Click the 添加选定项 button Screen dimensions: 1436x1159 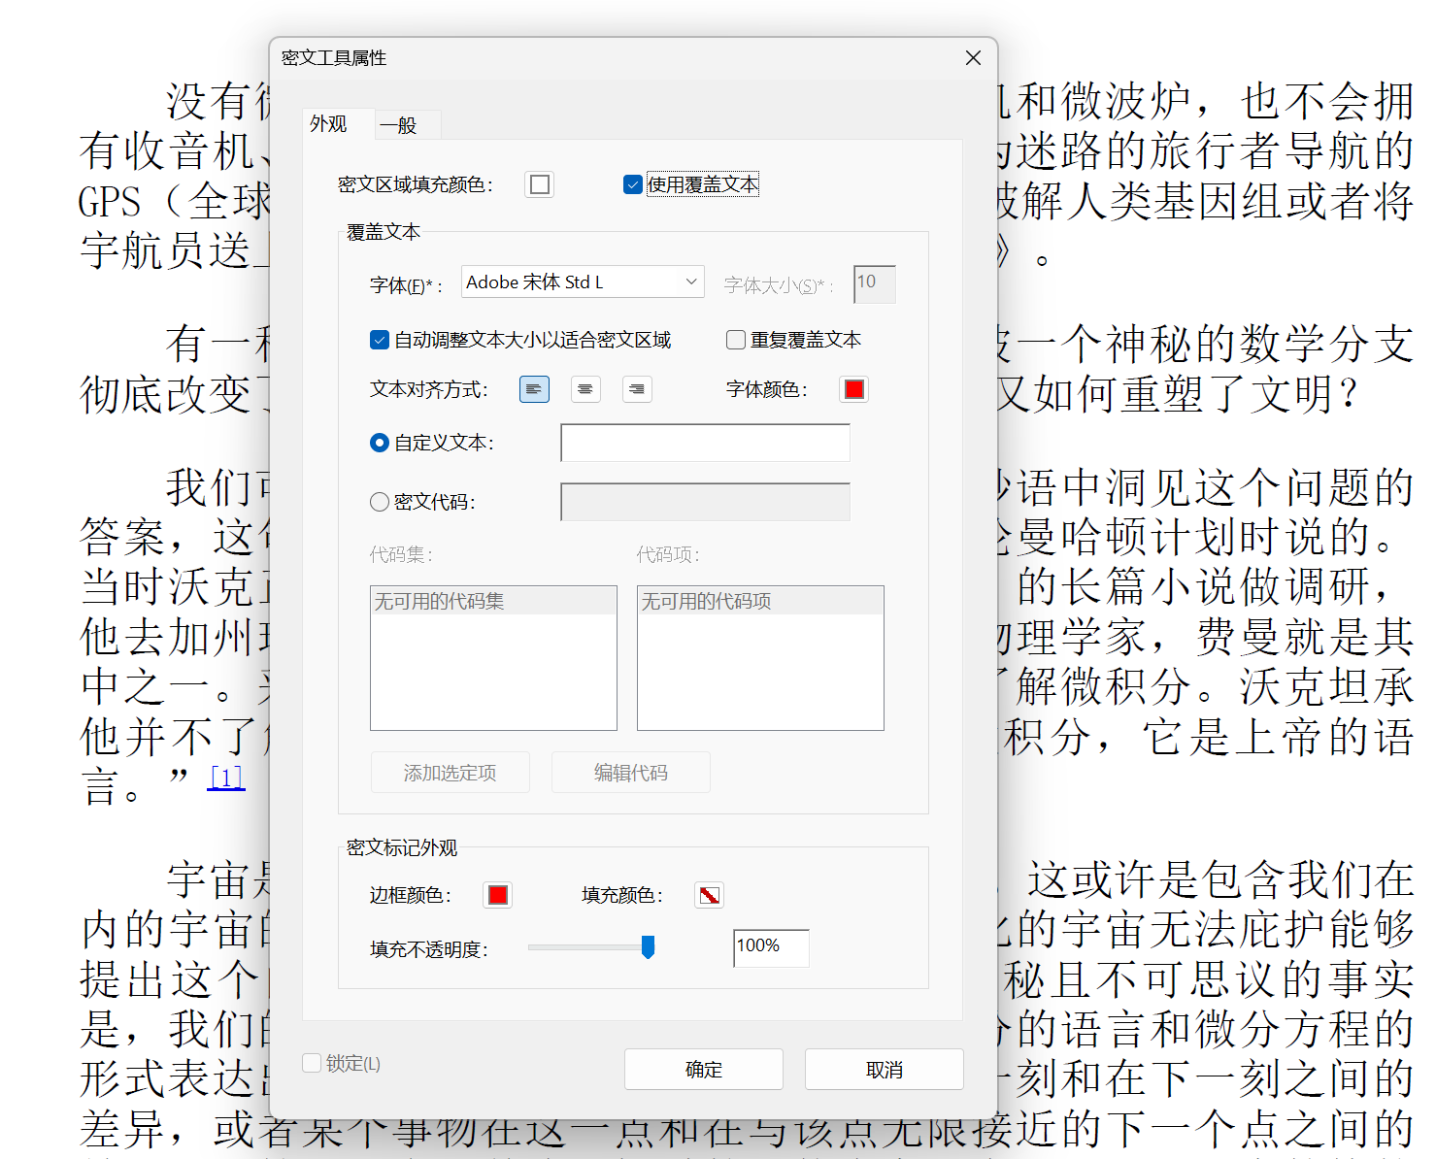(450, 772)
